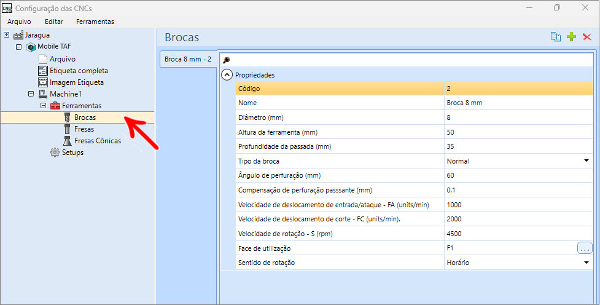Viewport: 600px width, 305px height.
Task: Click the Código property label
Action: point(249,89)
